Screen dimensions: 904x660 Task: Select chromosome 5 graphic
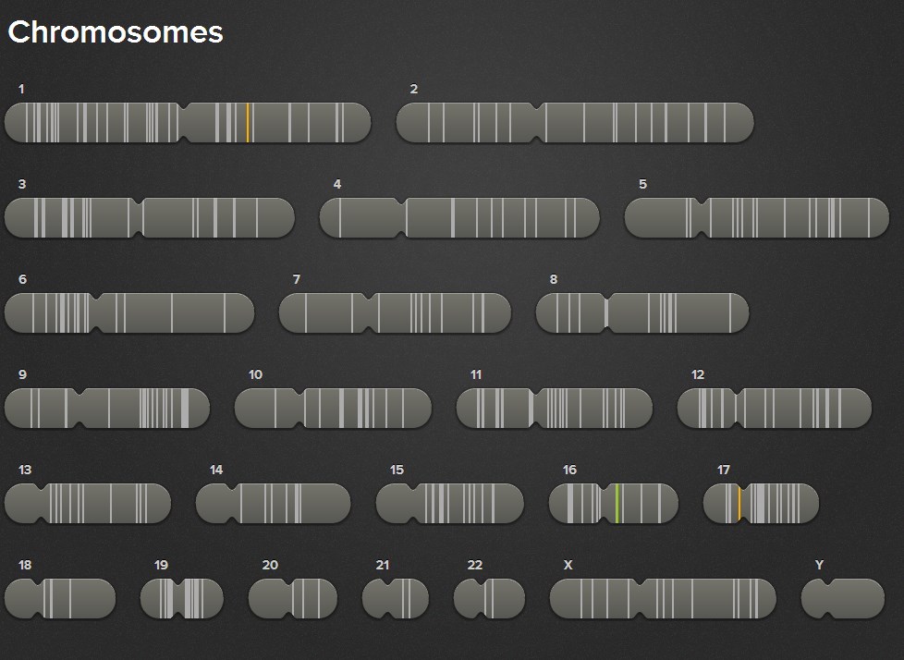tap(756, 218)
